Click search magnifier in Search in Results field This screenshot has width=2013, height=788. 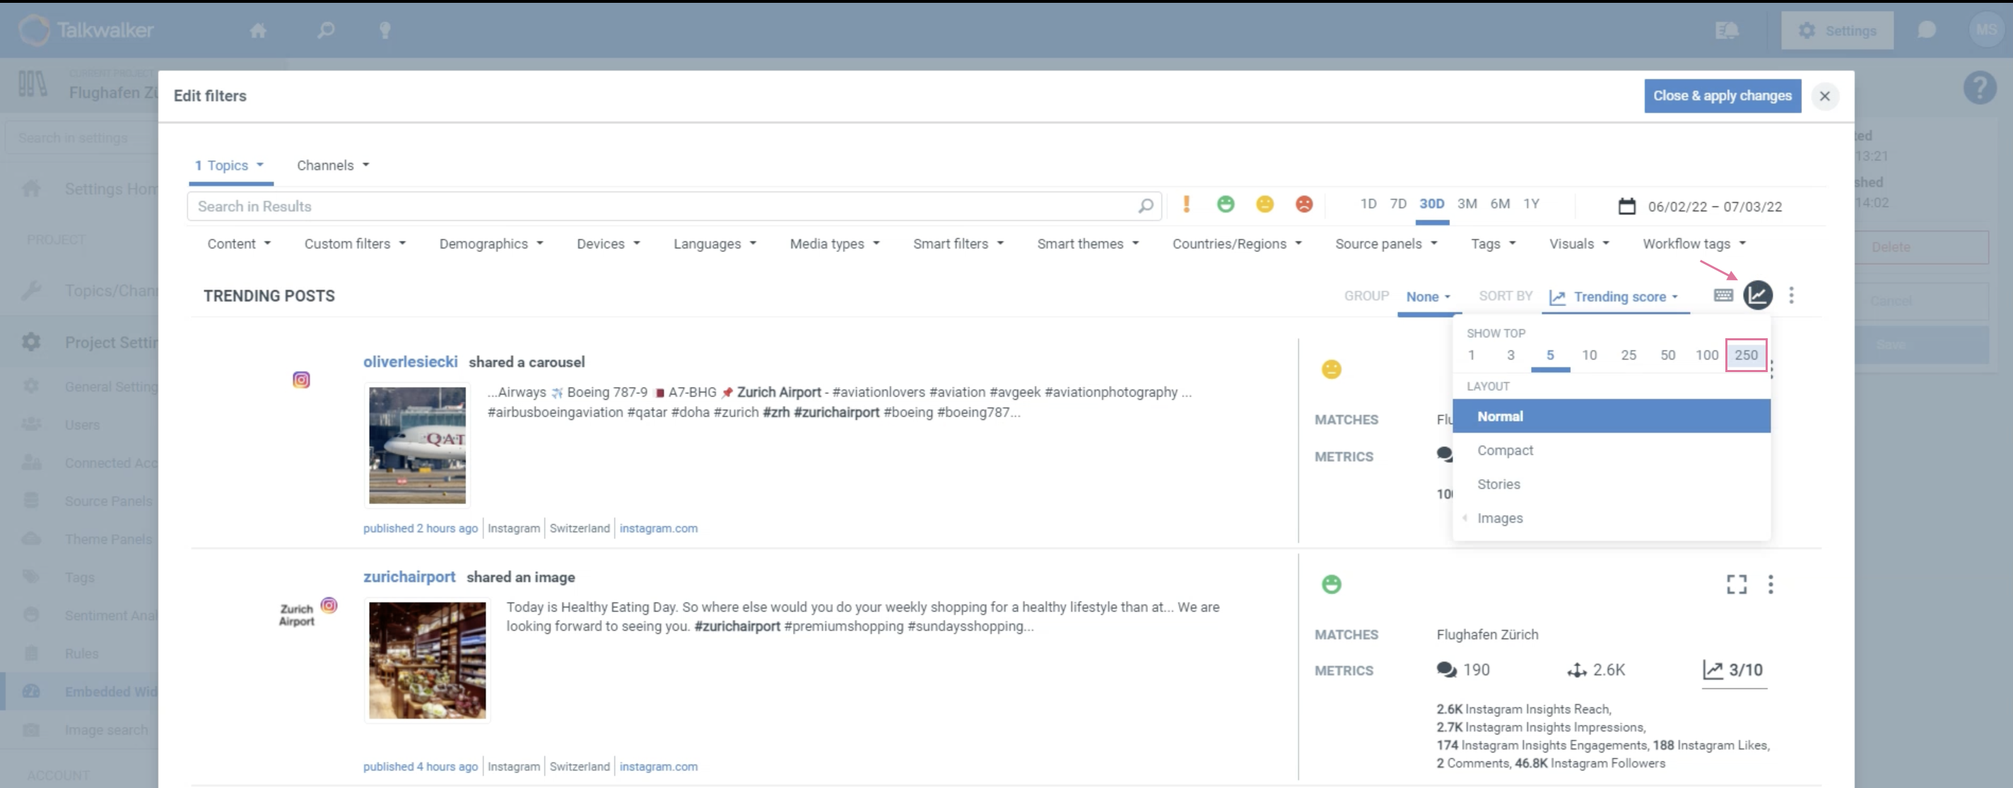[x=1146, y=206]
